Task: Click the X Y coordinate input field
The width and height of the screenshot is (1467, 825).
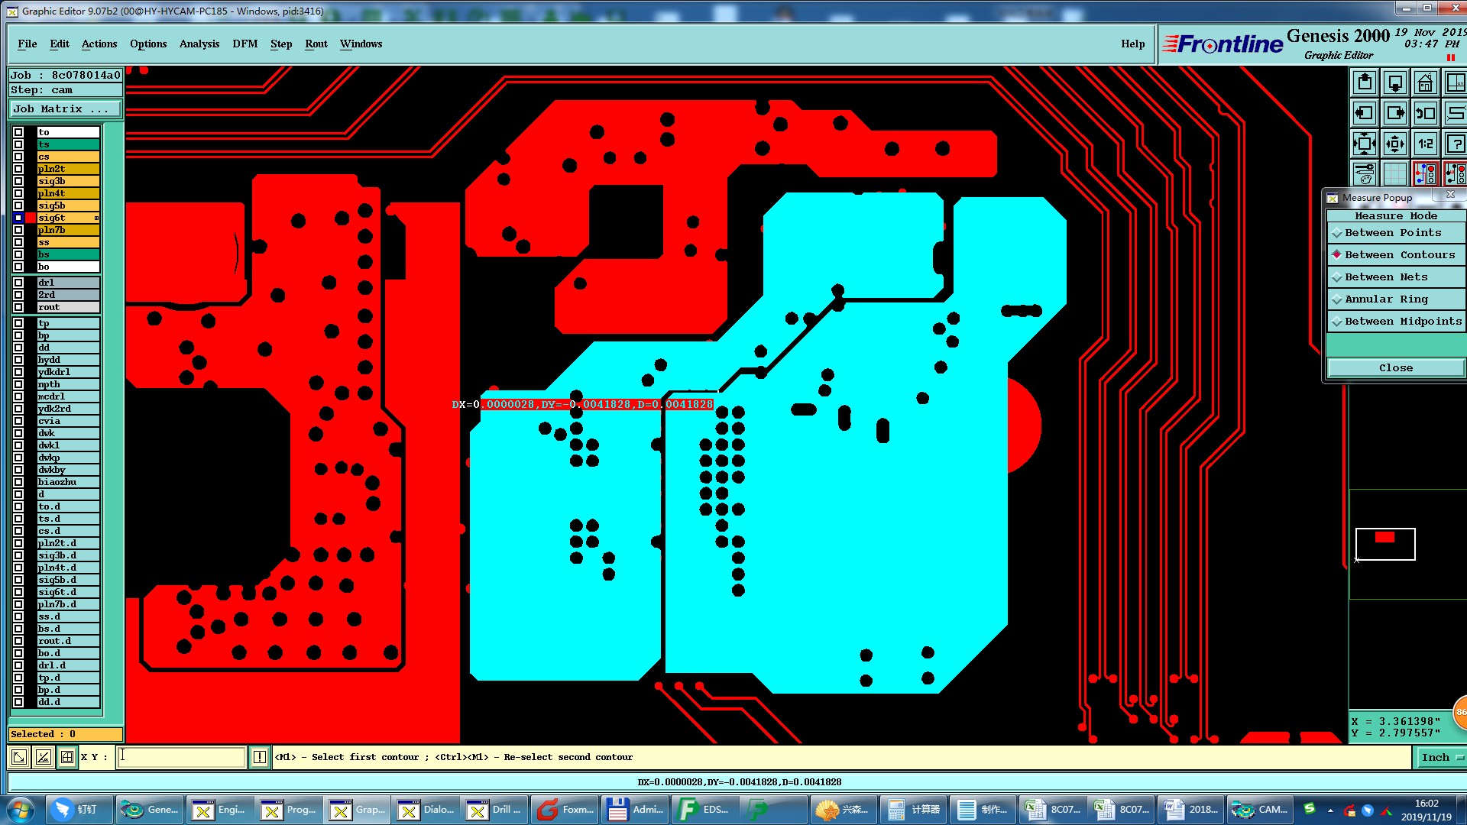Action: (x=181, y=757)
